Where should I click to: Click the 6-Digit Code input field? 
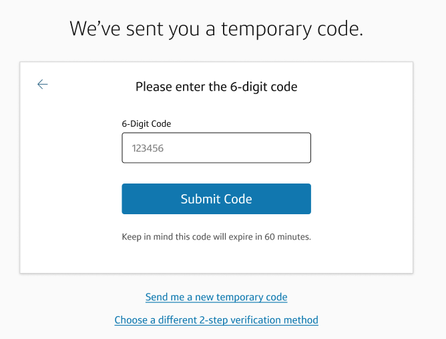[x=216, y=148]
